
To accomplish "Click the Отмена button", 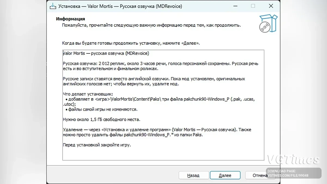I will (x=260, y=175).
